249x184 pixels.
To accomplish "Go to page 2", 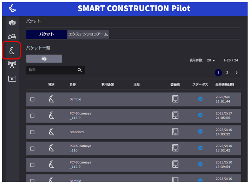I will (227, 72).
